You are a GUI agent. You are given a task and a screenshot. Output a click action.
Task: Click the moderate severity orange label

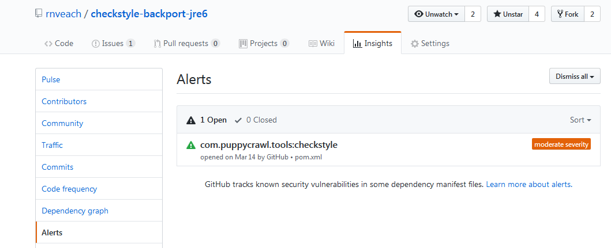561,144
